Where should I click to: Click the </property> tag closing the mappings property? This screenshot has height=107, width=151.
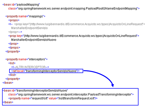point(13,52)
